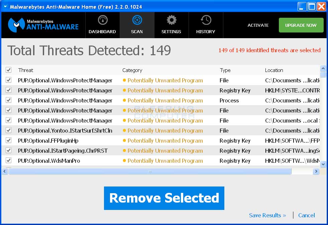Image resolution: width=328 pixels, height=225 pixels.
Task: Click the horizontal scroll left arrow
Action: click(5, 171)
